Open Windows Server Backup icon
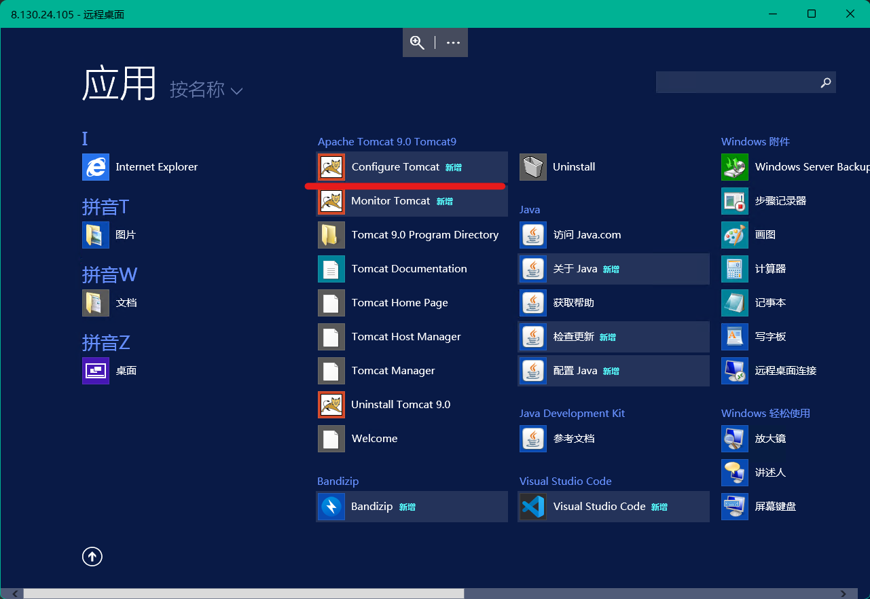Screen dimensions: 870x599 click(735, 167)
